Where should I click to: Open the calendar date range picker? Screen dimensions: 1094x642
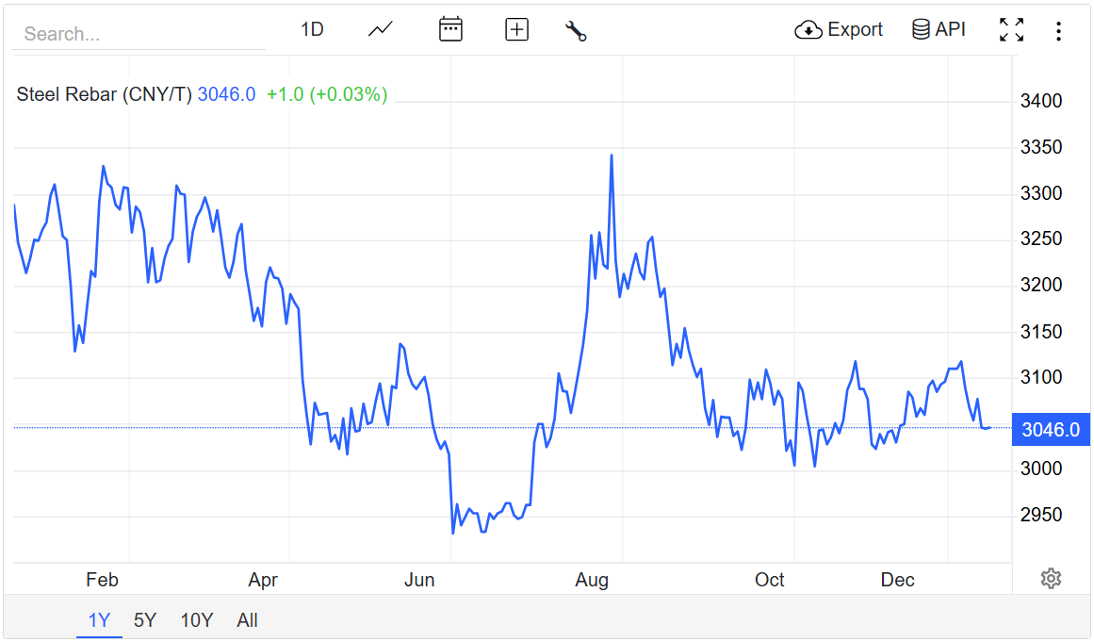(x=450, y=29)
